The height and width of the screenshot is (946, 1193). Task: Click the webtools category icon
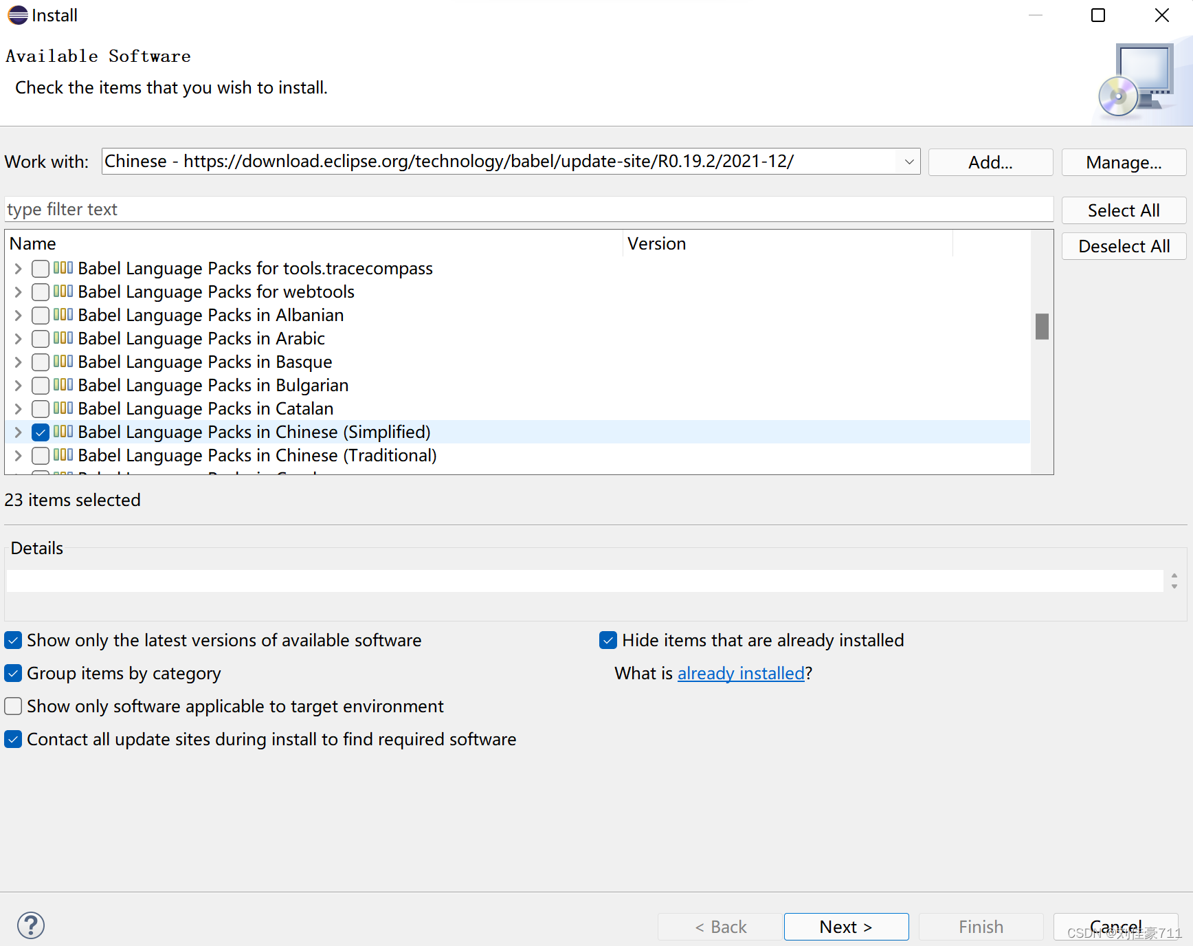(63, 291)
